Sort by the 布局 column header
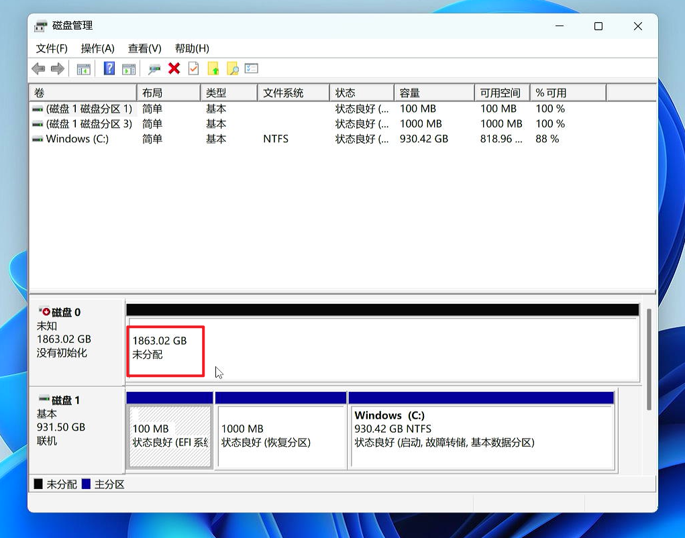685x538 pixels. (x=168, y=93)
